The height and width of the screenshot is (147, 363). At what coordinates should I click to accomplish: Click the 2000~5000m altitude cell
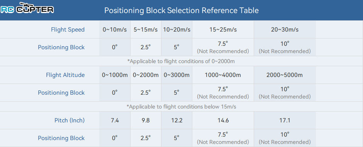pyautogui.click(x=285, y=75)
